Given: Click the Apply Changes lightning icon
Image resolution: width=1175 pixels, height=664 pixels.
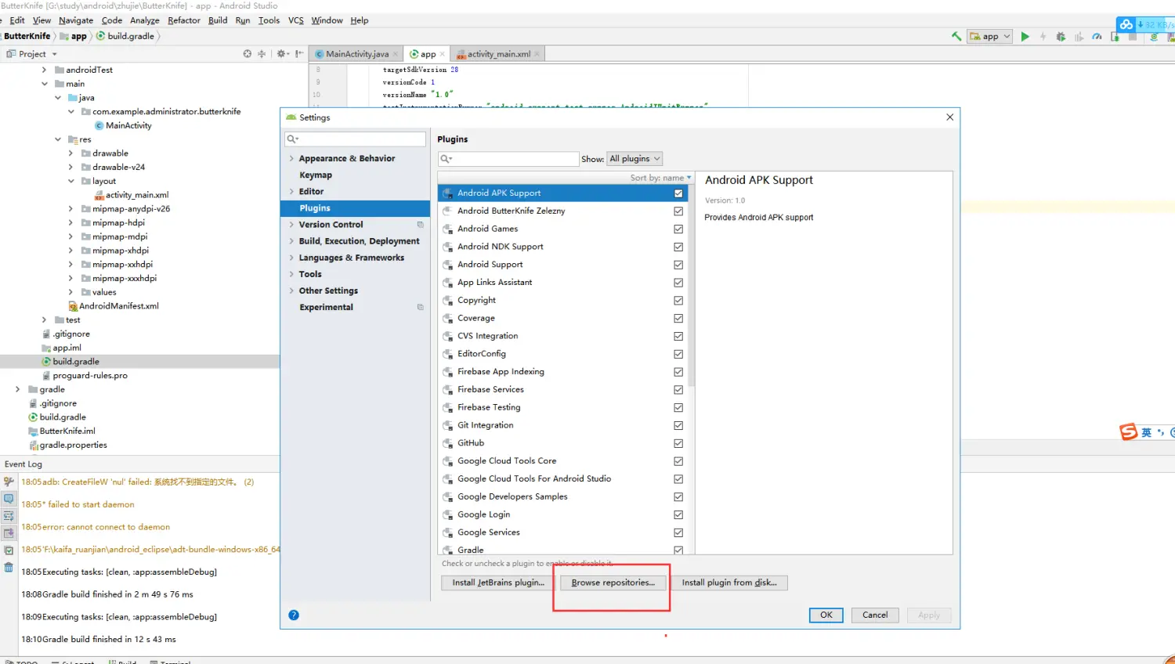Looking at the screenshot, I should 1043,36.
